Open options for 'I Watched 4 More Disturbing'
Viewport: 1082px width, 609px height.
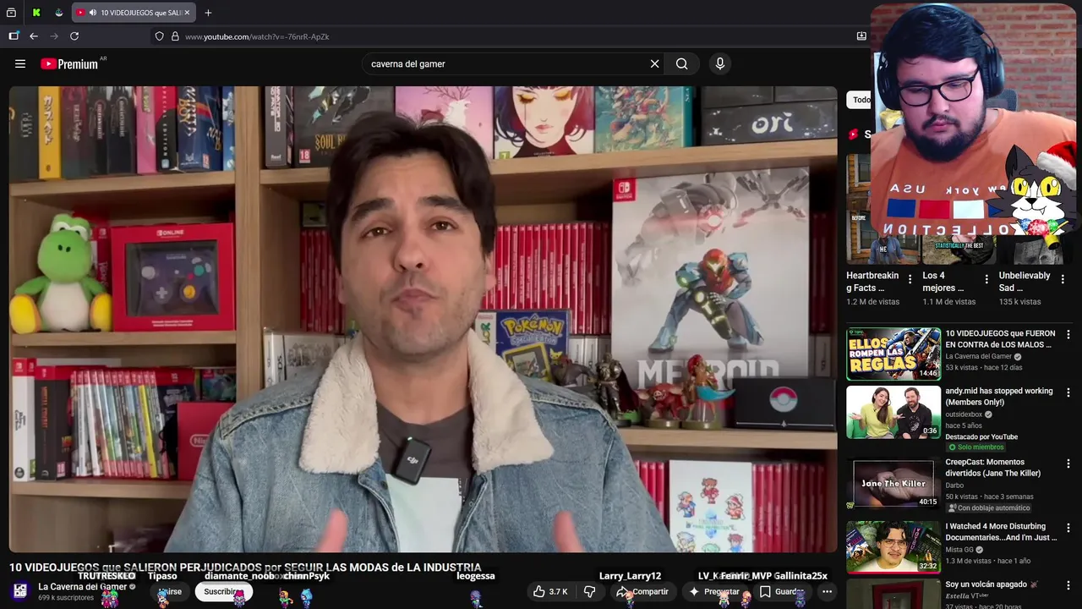(x=1068, y=528)
